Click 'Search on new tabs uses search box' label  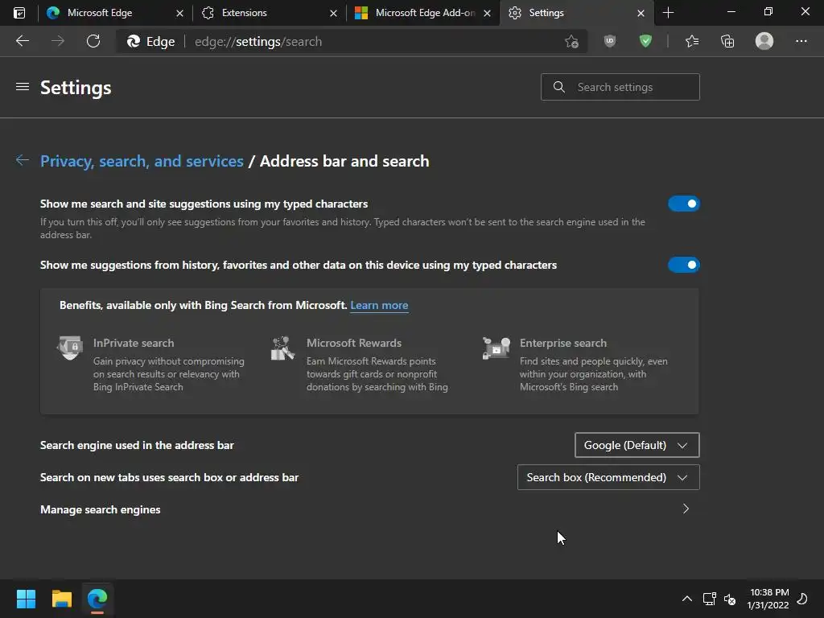(170, 477)
